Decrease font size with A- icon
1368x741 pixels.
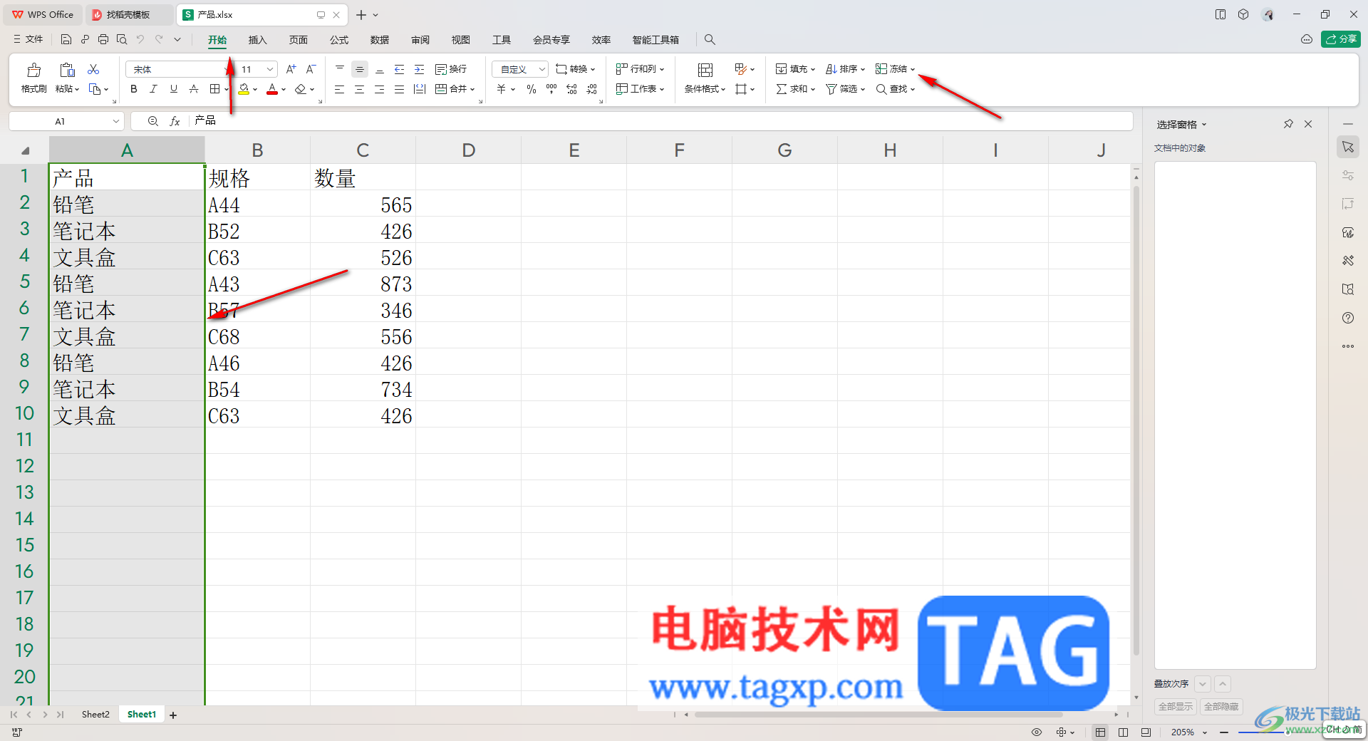click(311, 69)
